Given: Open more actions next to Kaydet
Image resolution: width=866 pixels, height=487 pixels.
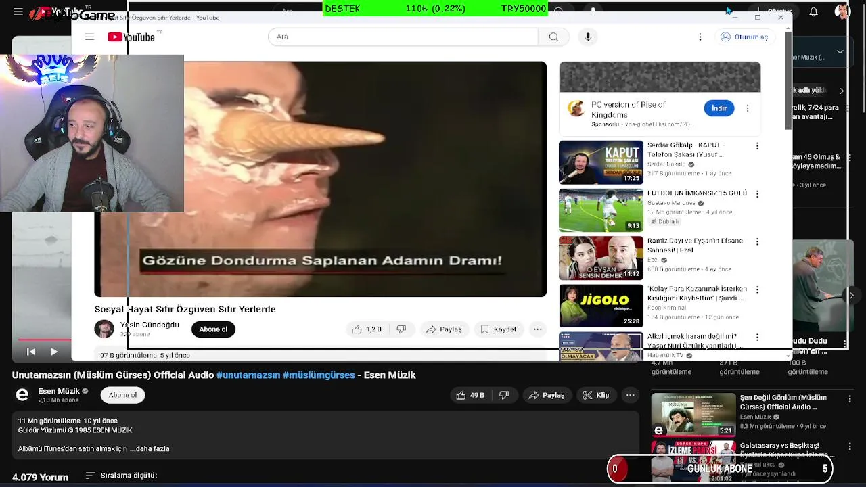Looking at the screenshot, I should tap(538, 329).
